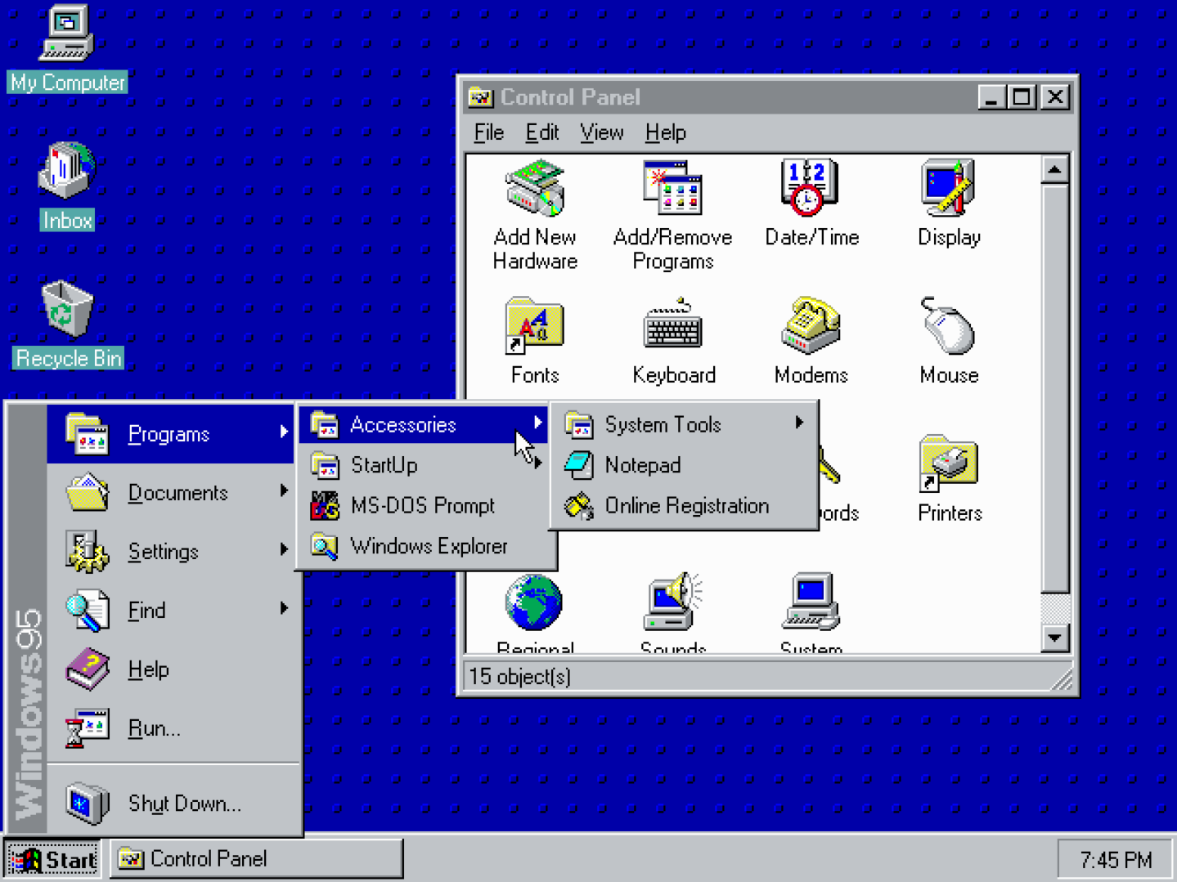Open Add/Remove Programs applet
The width and height of the screenshot is (1177, 882).
pyautogui.click(x=672, y=190)
